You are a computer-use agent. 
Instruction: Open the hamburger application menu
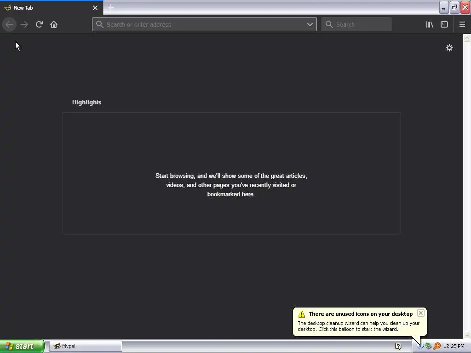click(462, 24)
